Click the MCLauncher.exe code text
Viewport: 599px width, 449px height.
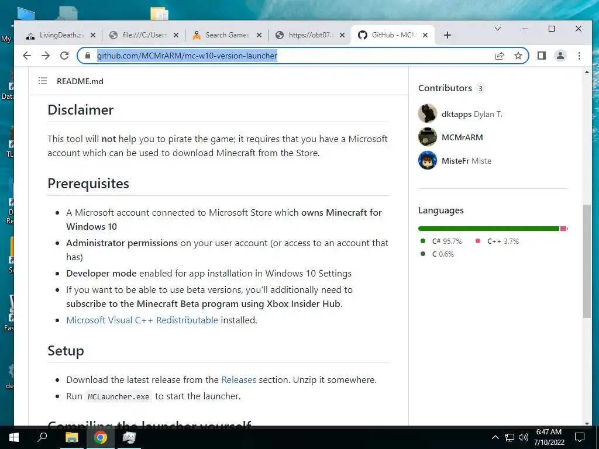(118, 397)
